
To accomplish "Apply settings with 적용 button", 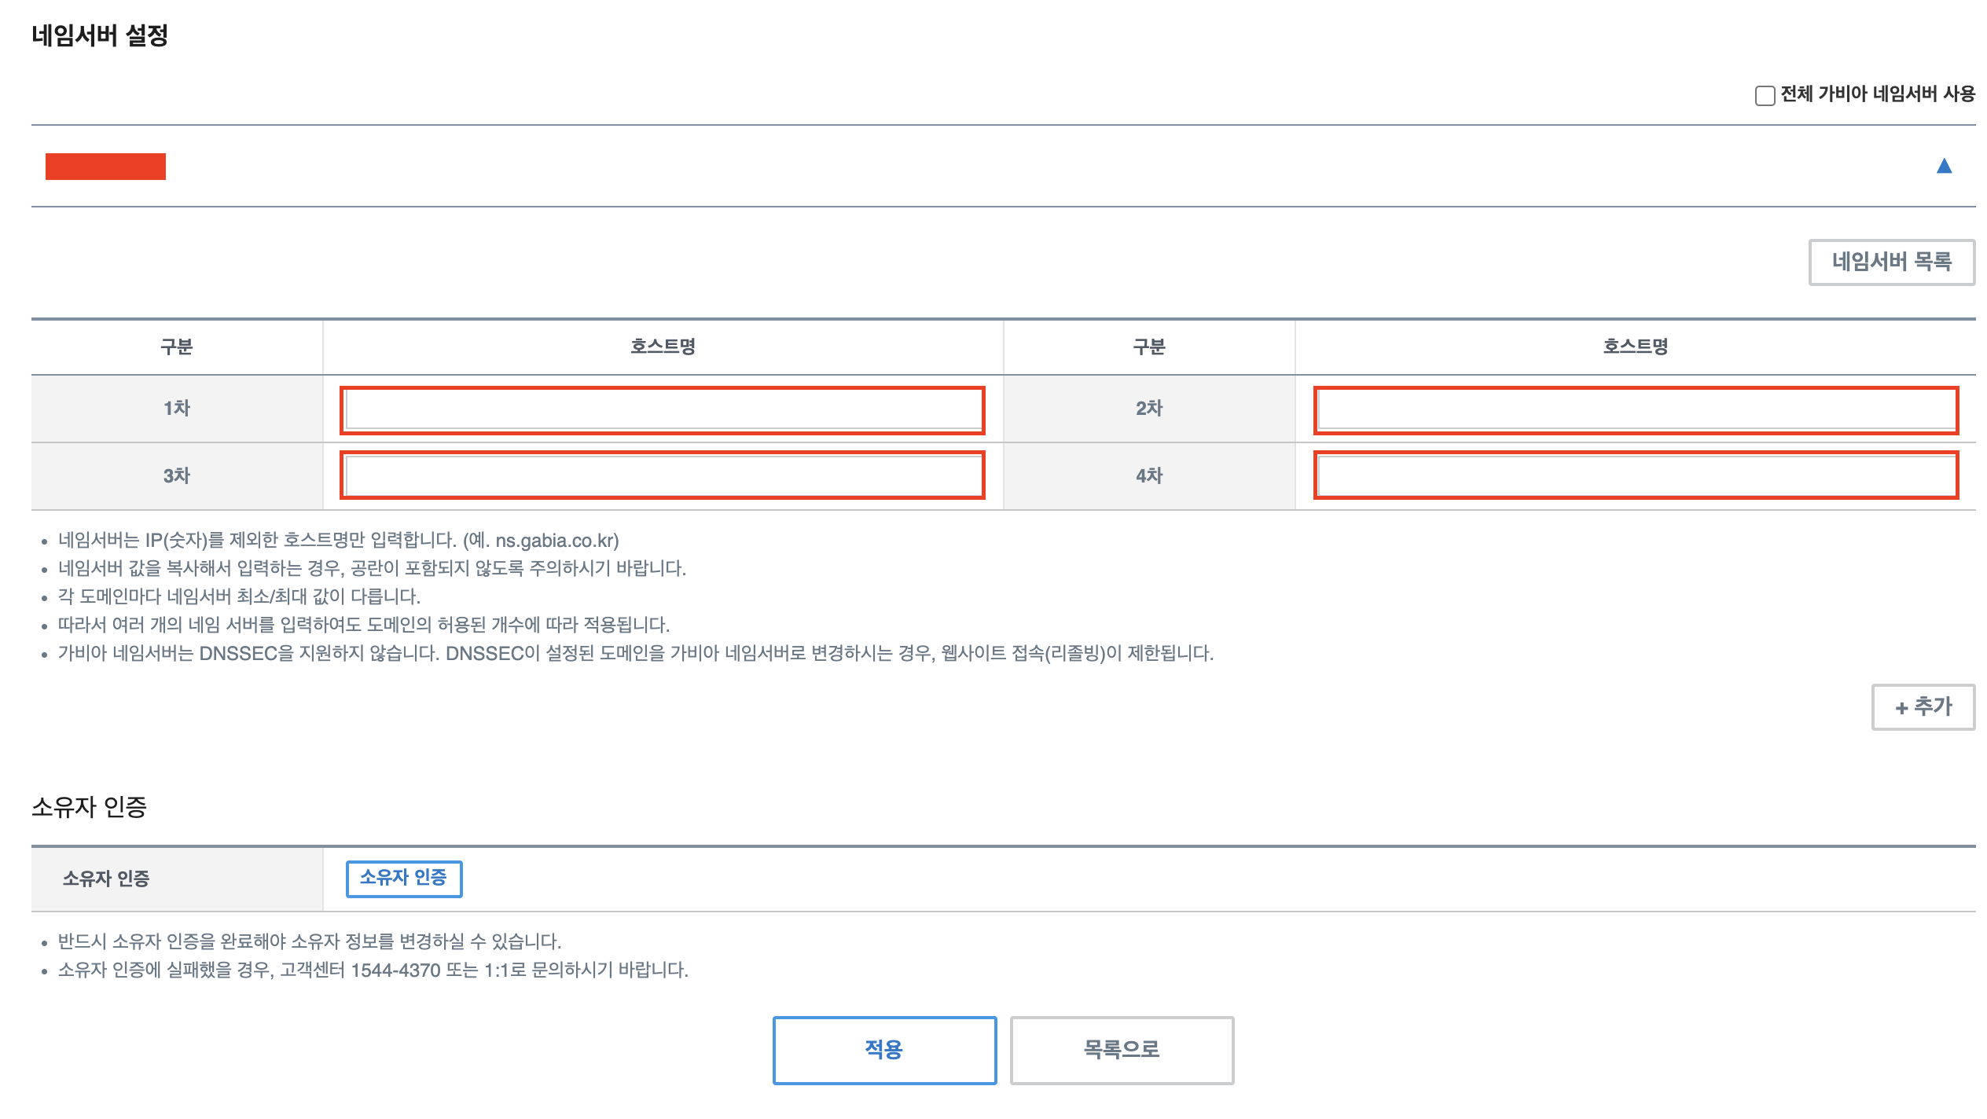I will tap(884, 1050).
